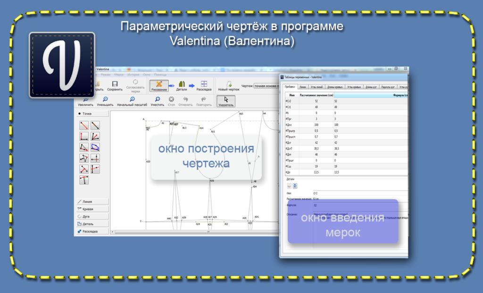The height and width of the screenshot is (293, 483).
Task: Zoom out with the Уменьшить magnifier
Action: 105,101
